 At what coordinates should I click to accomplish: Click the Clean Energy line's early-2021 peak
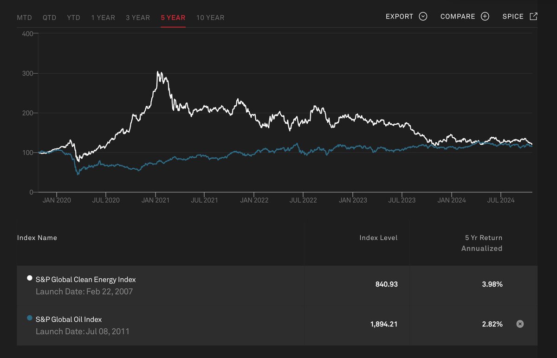pos(158,72)
